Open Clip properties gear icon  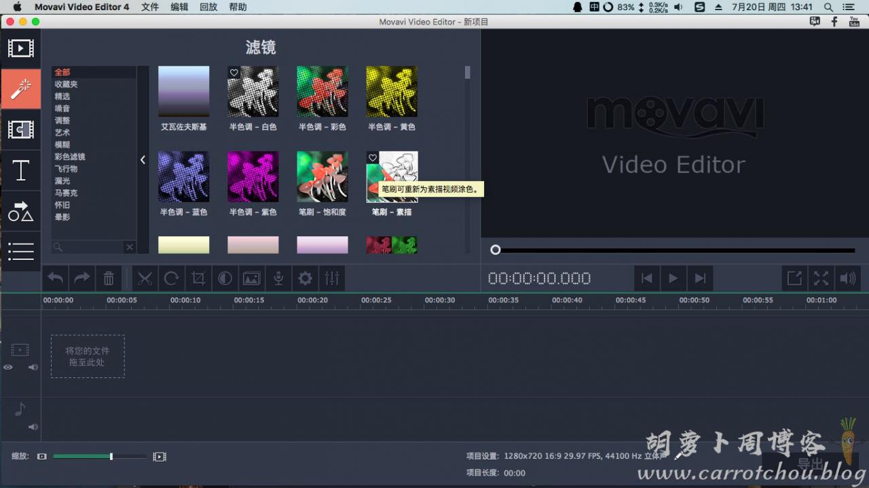(x=306, y=278)
